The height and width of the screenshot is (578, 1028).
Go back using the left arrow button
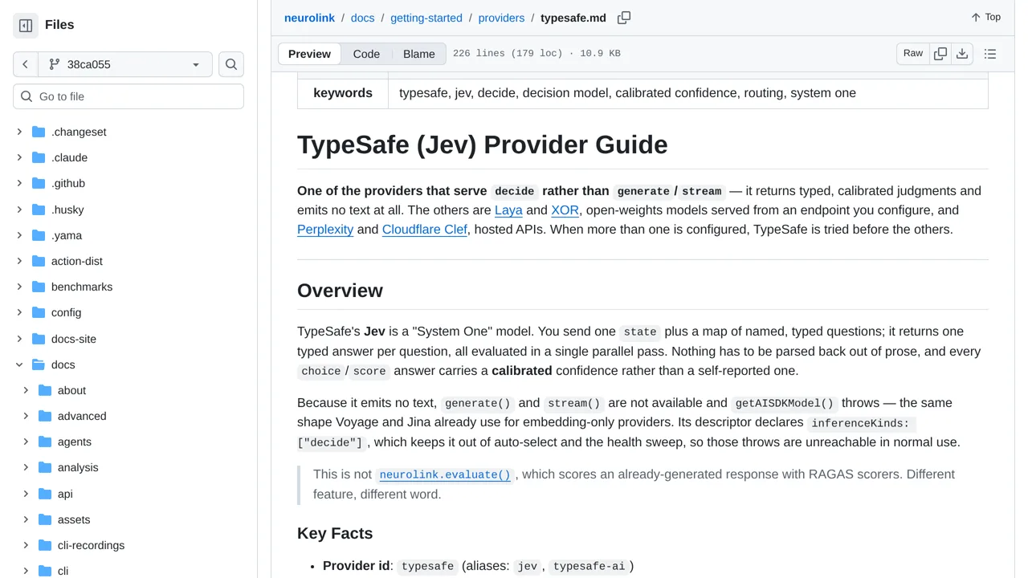coord(26,64)
